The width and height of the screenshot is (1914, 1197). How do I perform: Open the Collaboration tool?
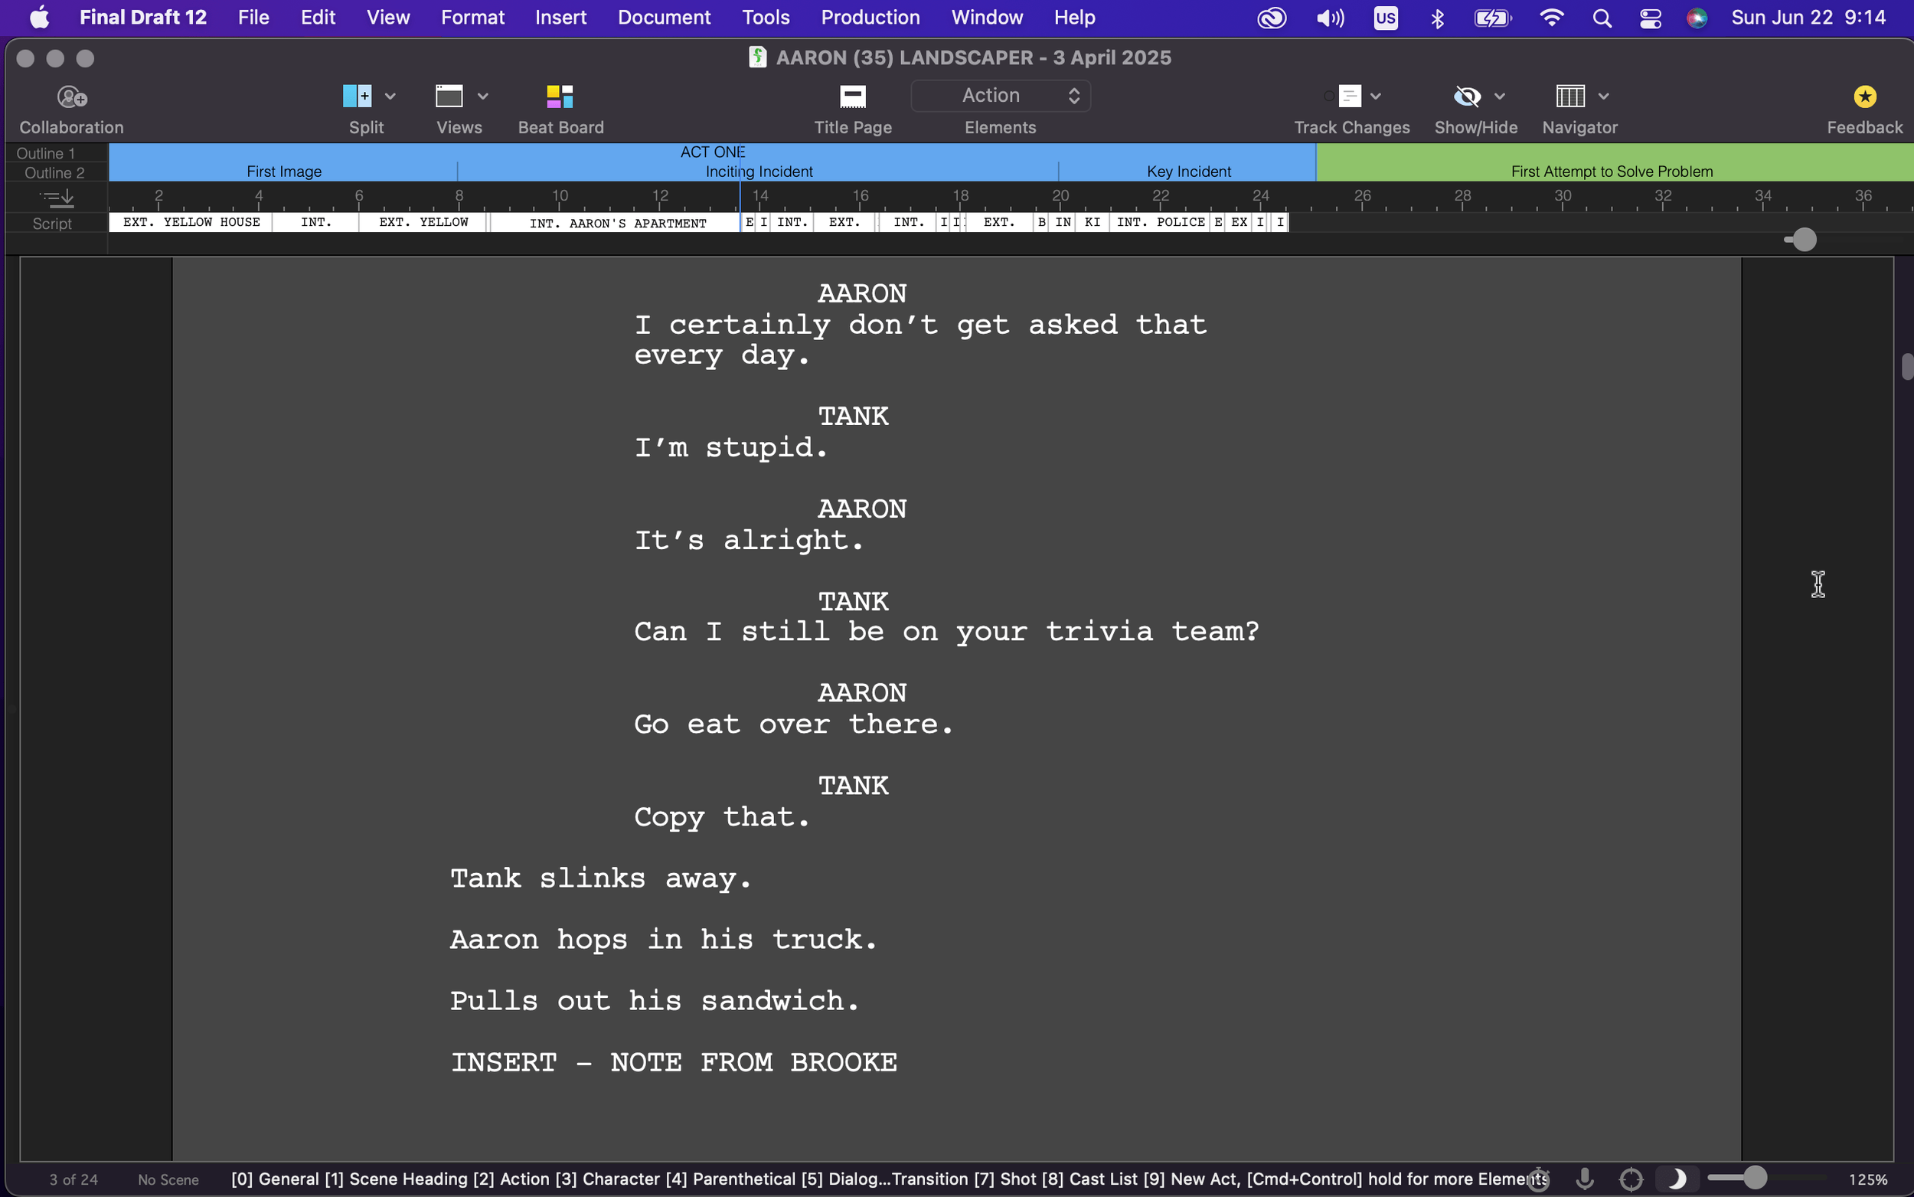(x=71, y=96)
